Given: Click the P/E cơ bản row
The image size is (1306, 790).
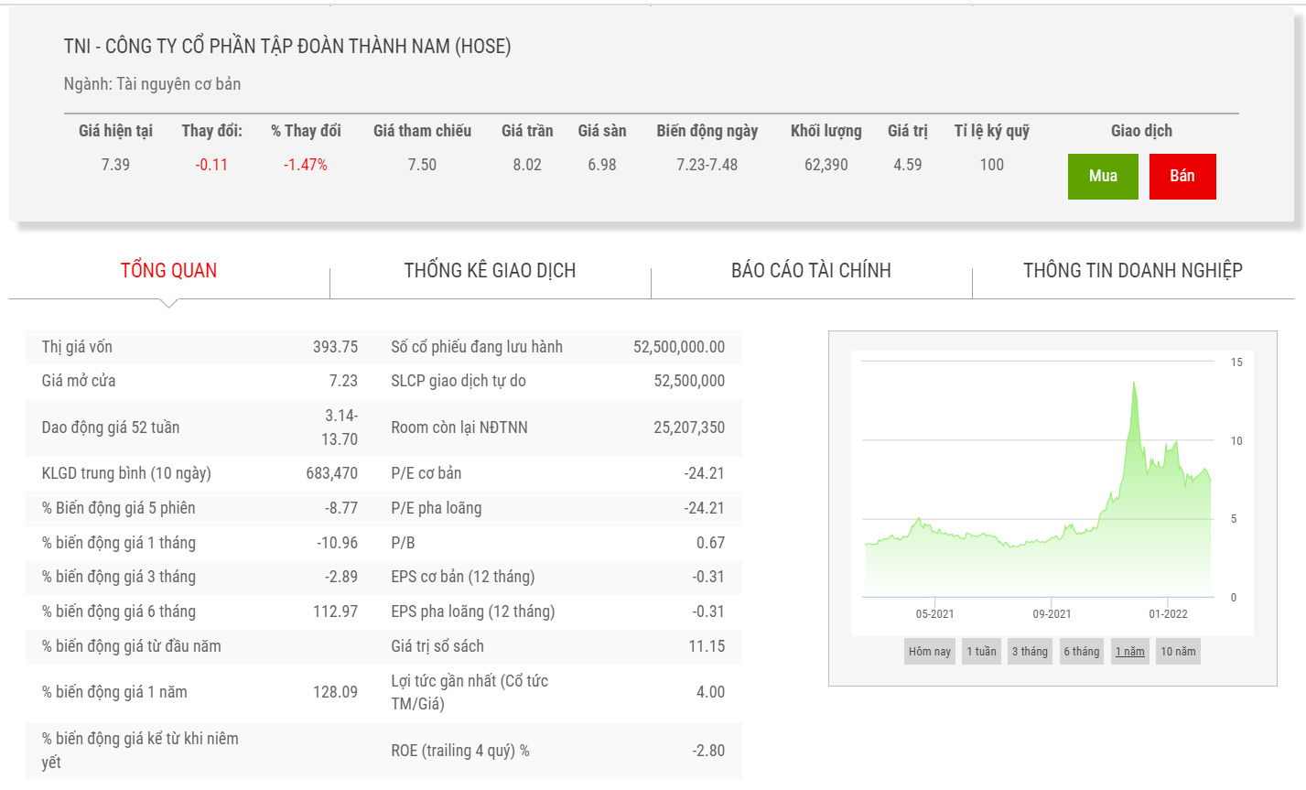Looking at the screenshot, I should click(x=557, y=473).
